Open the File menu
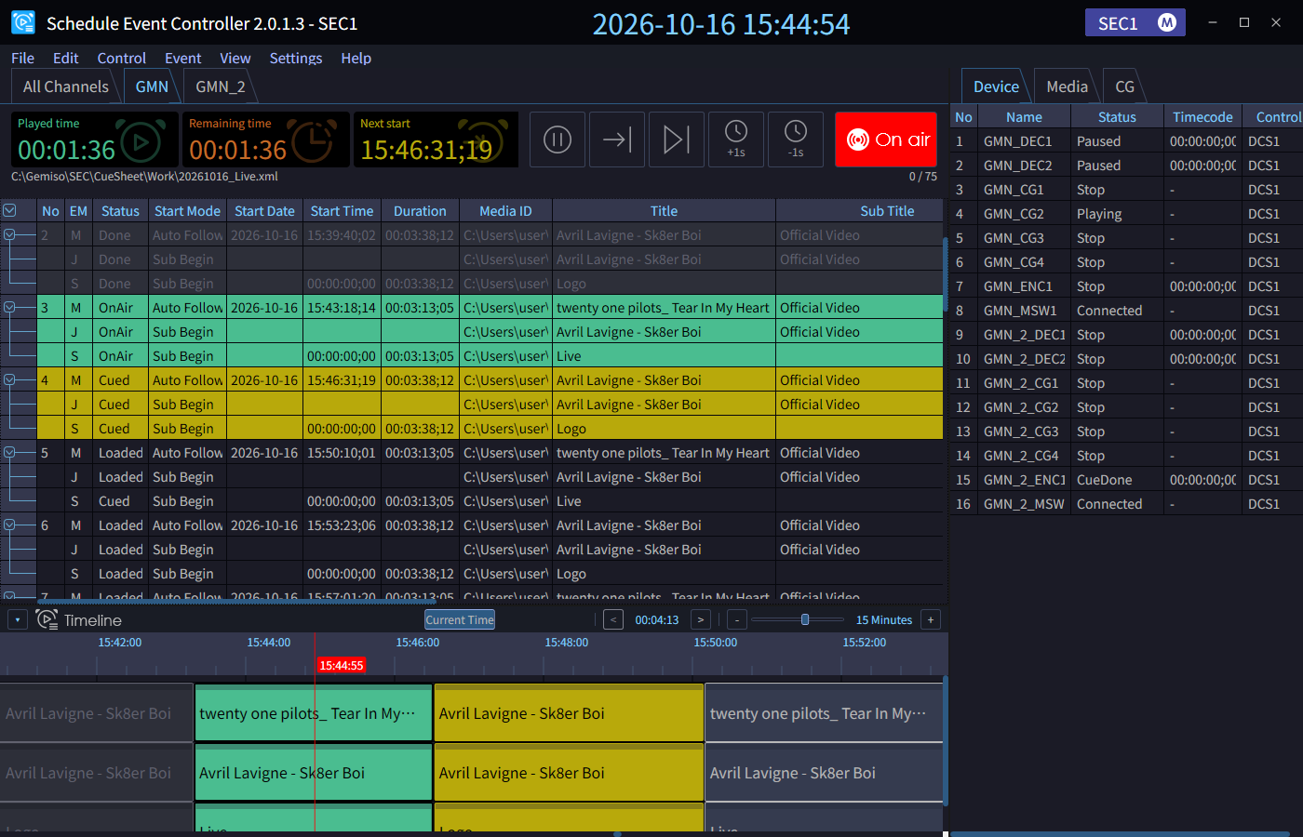Image resolution: width=1303 pixels, height=837 pixels. 22,58
